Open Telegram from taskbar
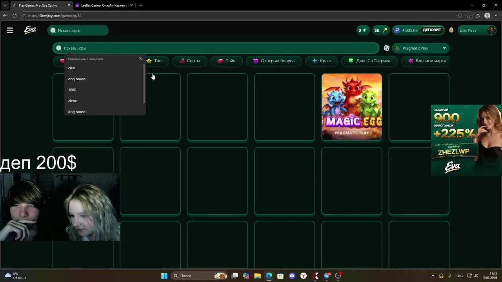 pos(327,276)
